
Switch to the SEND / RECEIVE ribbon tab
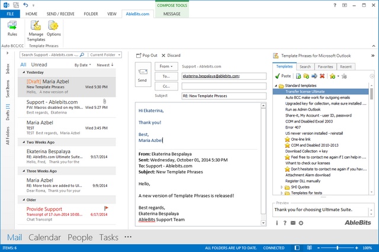(60, 14)
